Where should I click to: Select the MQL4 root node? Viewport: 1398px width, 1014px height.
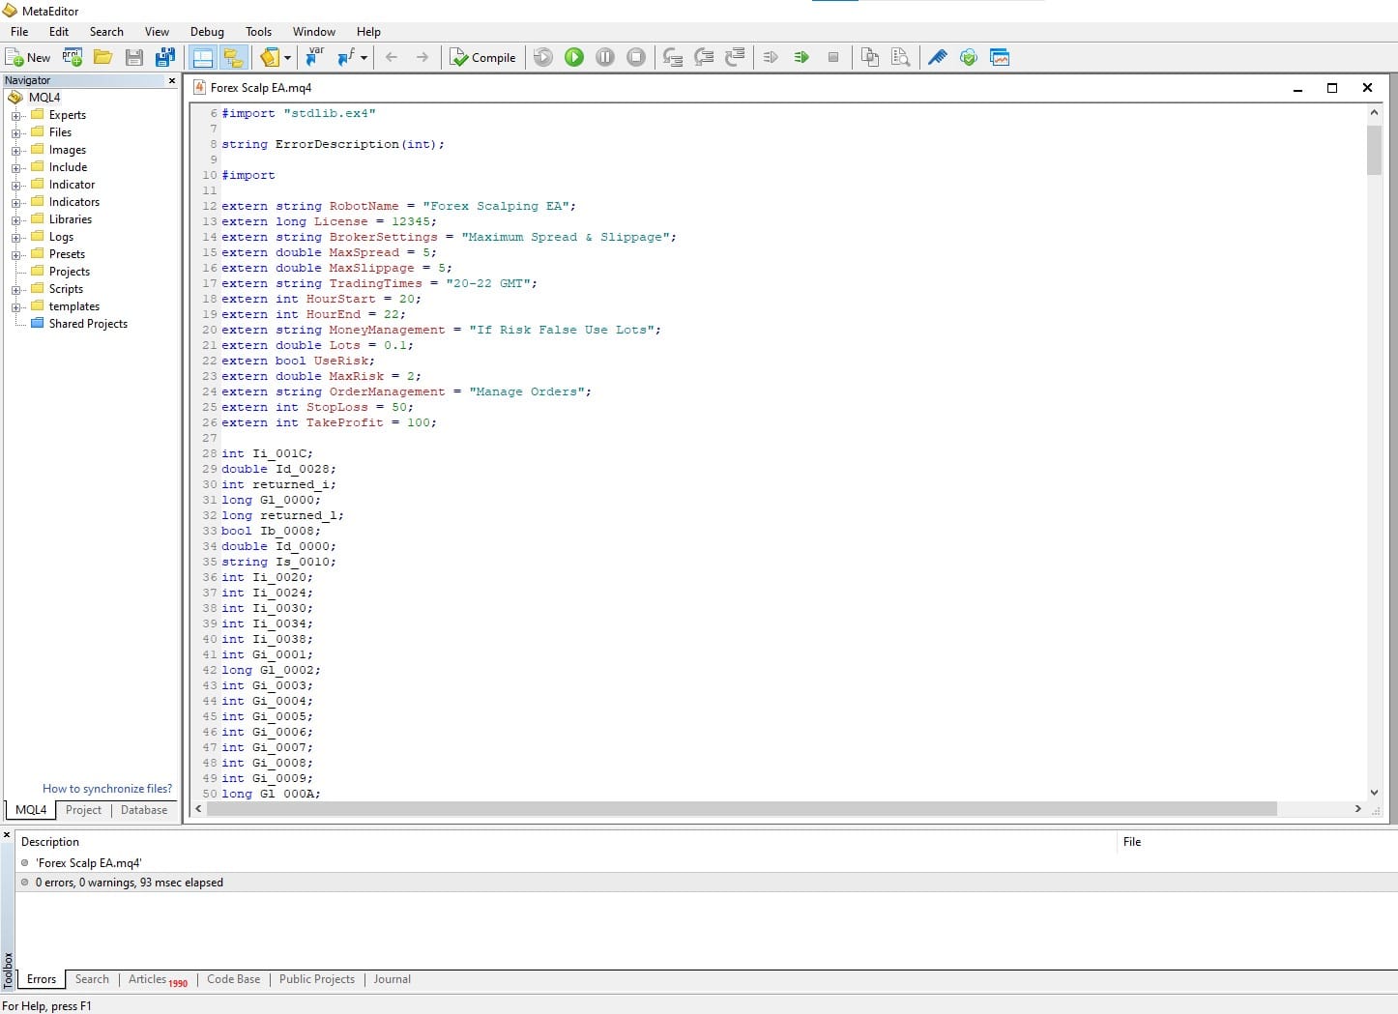[44, 98]
